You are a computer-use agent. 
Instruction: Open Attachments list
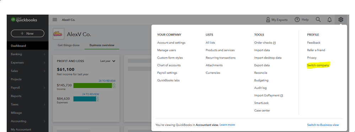[214, 65]
